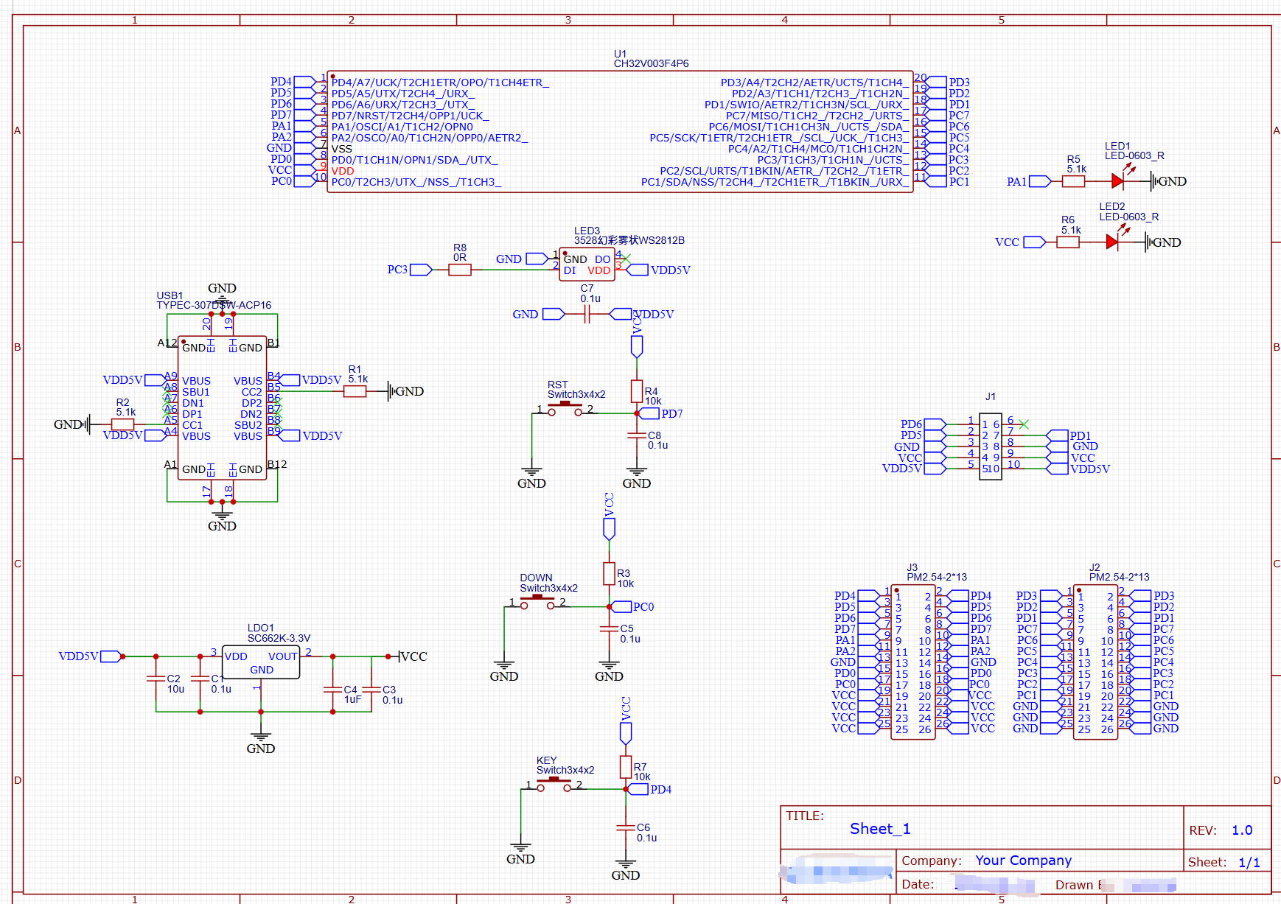1281x904 pixels.
Task: Click capacitor C7 symbol
Action: point(587,314)
